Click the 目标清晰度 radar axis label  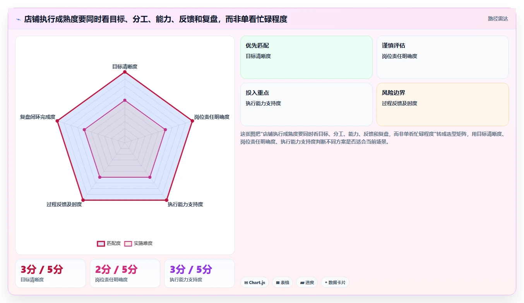pos(125,67)
